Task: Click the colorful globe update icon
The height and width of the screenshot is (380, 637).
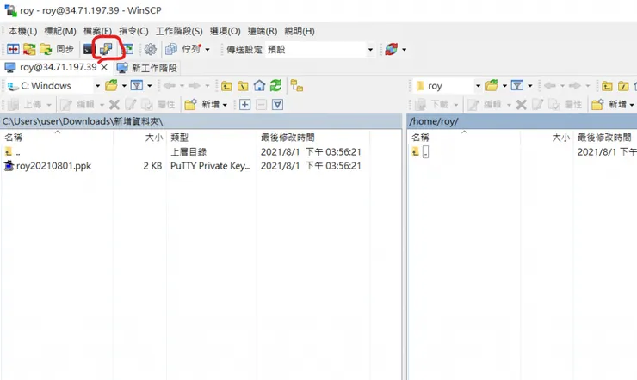Action: click(391, 50)
